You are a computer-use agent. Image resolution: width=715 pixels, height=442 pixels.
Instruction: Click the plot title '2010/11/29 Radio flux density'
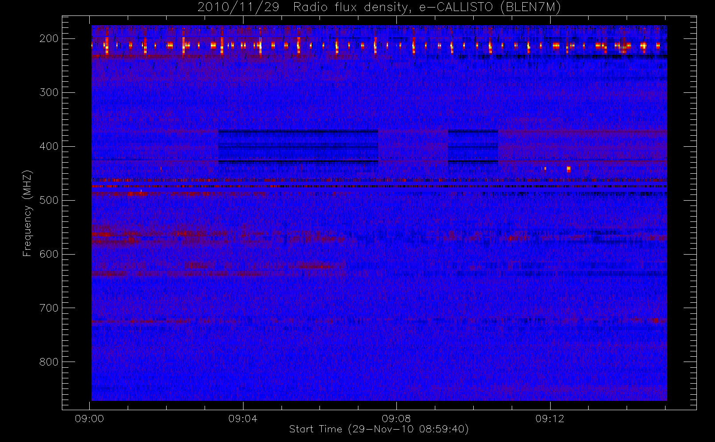pos(379,8)
